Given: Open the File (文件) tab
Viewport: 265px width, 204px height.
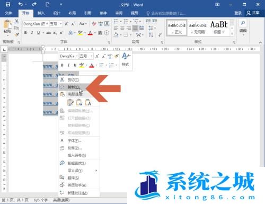Looking at the screenshot, I should coord(8,13).
